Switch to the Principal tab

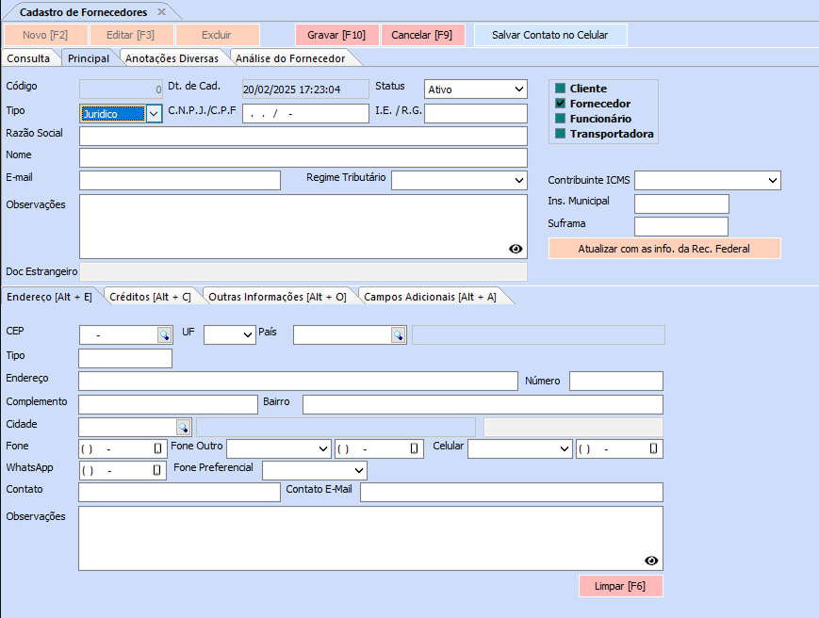(x=89, y=58)
